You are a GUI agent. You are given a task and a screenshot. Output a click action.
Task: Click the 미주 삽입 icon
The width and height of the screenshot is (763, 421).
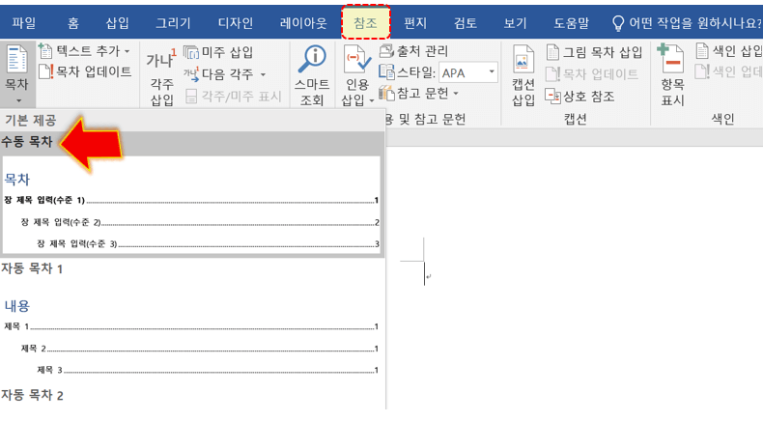(191, 51)
